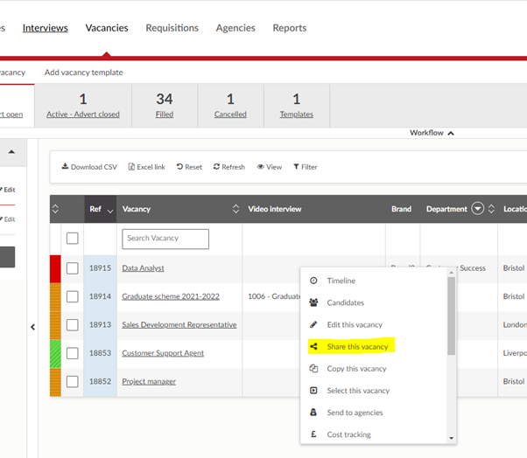Tick the checkbox for vacancy 18853
The width and height of the screenshot is (527, 458).
(73, 353)
